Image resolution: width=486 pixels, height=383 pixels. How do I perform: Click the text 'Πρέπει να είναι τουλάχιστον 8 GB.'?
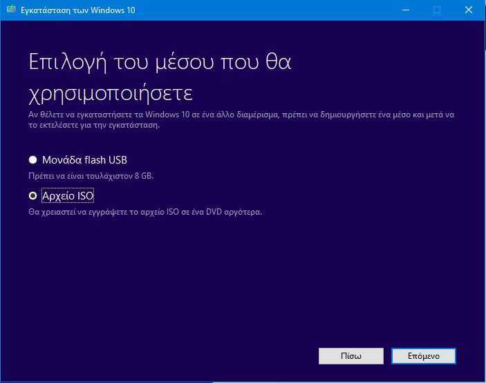pyautogui.click(x=91, y=176)
